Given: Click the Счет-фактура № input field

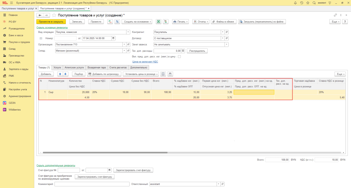Looking at the screenshot, I should pos(69,170).
